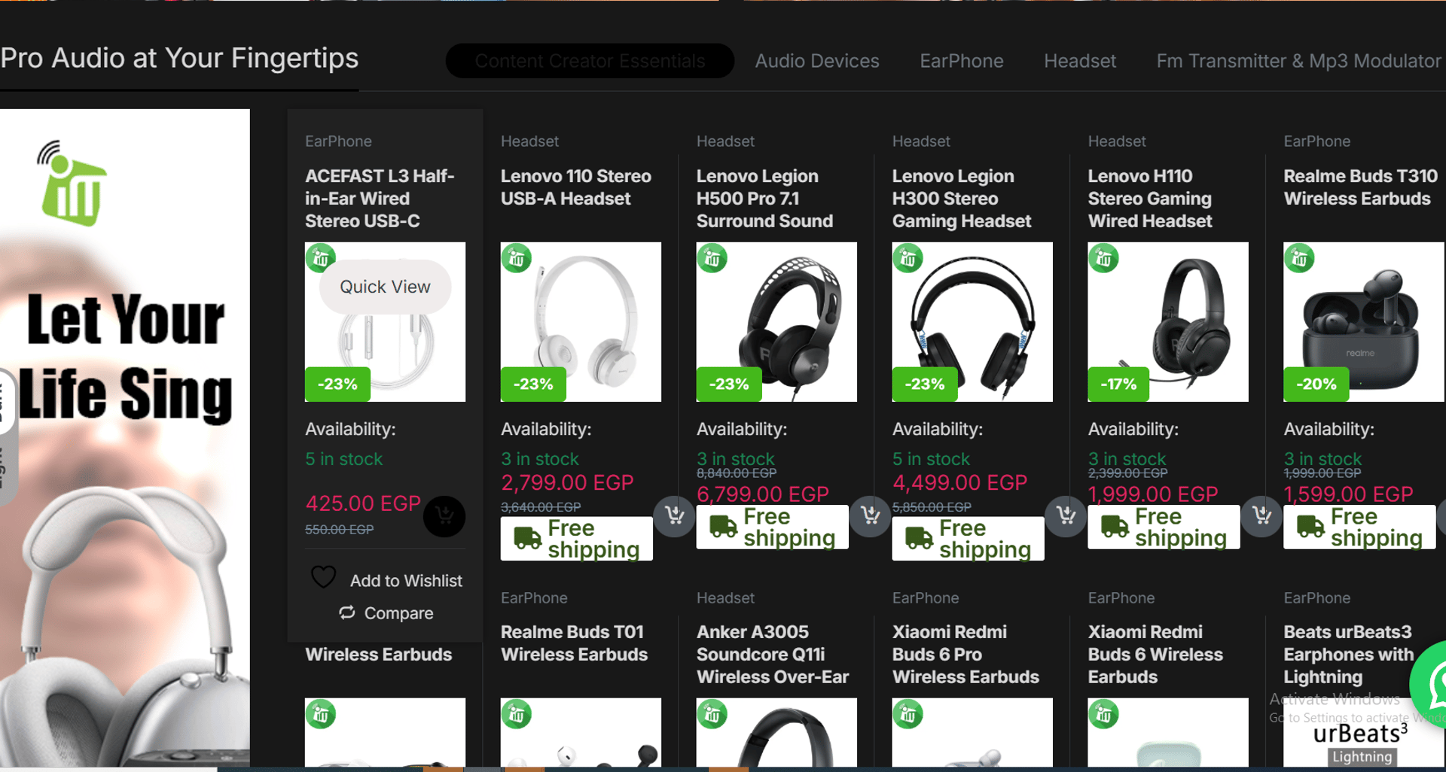View Realme Buds T310 product image
This screenshot has height=772, width=1446.
pos(1364,322)
